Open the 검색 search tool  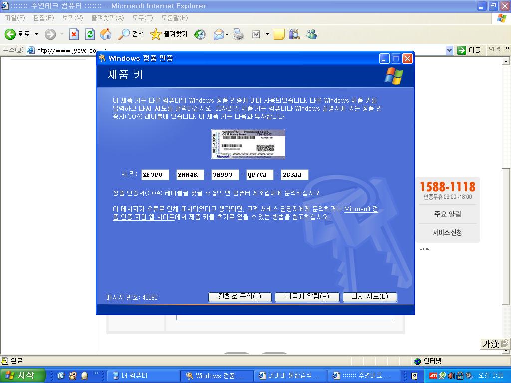[131, 34]
